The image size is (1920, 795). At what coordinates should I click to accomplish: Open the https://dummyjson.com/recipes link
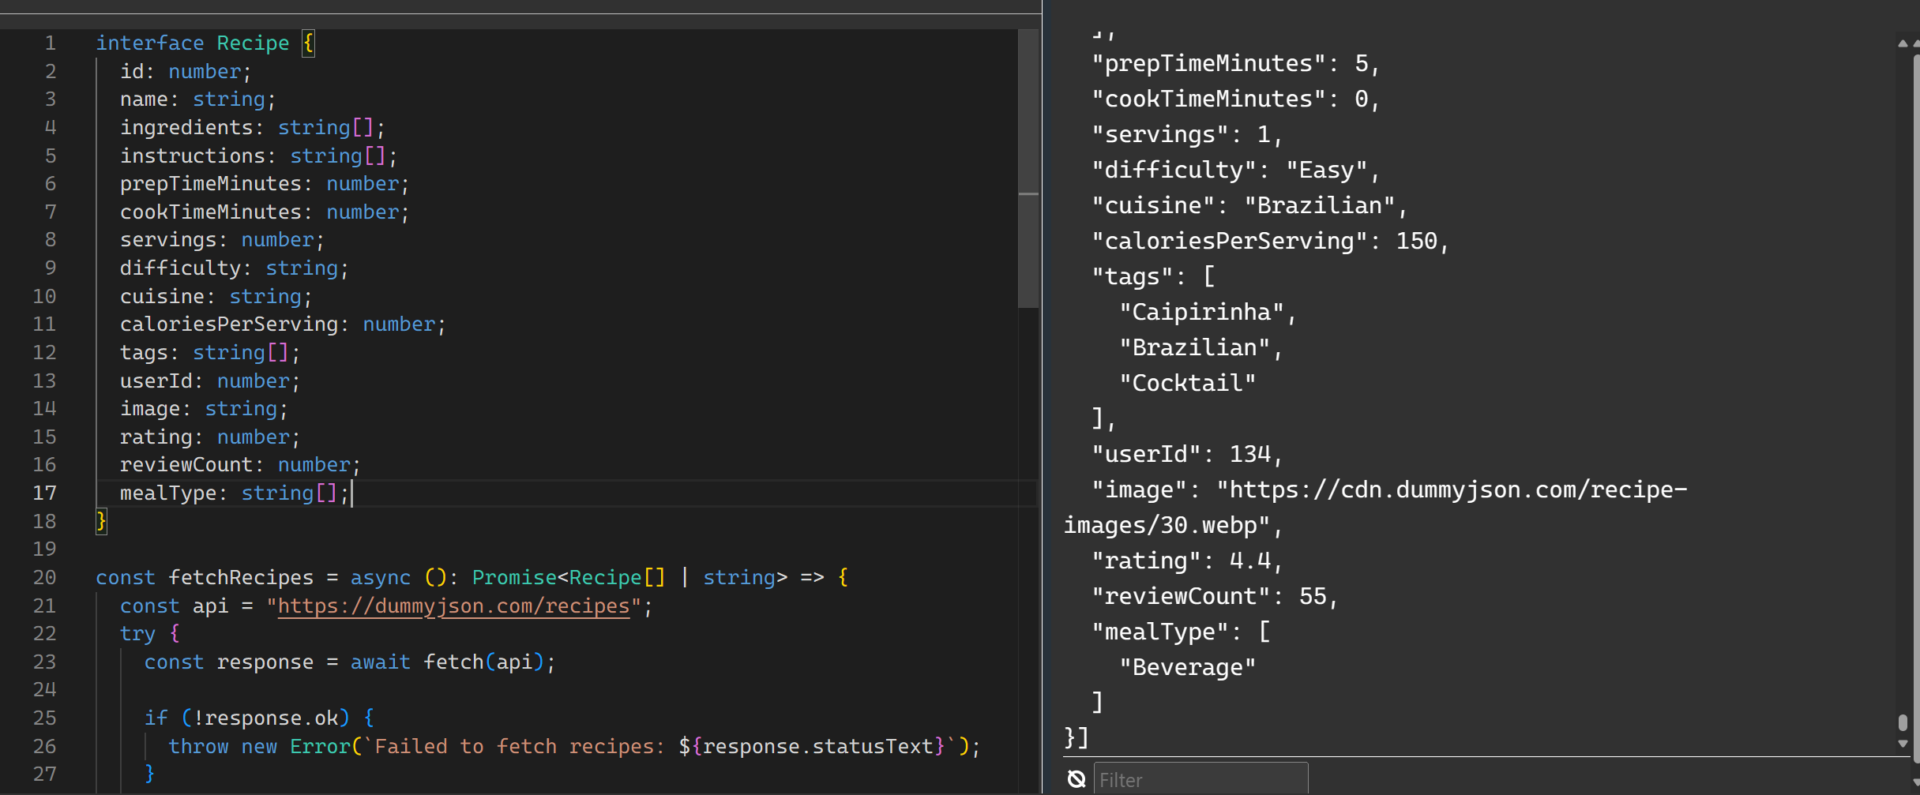pyautogui.click(x=454, y=606)
